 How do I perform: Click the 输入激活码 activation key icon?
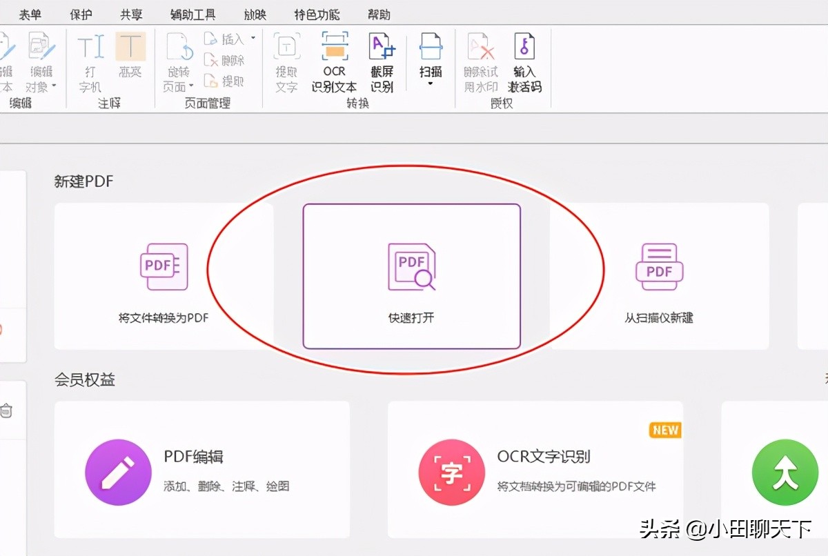[x=524, y=62]
